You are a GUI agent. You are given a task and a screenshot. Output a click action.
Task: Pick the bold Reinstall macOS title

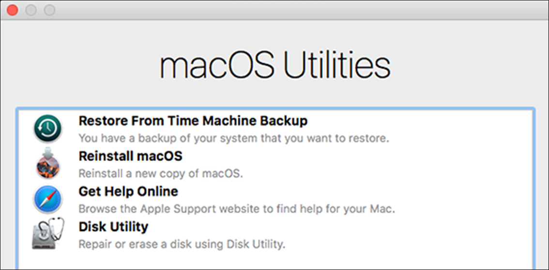coord(131,156)
